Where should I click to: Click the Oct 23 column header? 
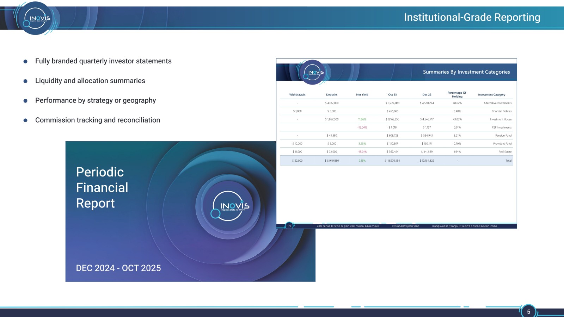tap(392, 95)
